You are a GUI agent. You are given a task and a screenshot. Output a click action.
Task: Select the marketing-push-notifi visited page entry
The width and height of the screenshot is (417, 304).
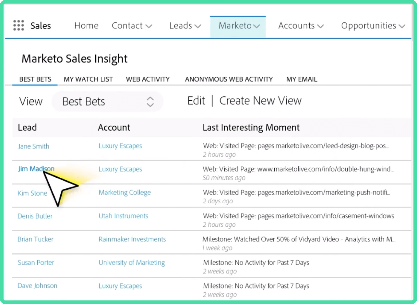(297, 193)
